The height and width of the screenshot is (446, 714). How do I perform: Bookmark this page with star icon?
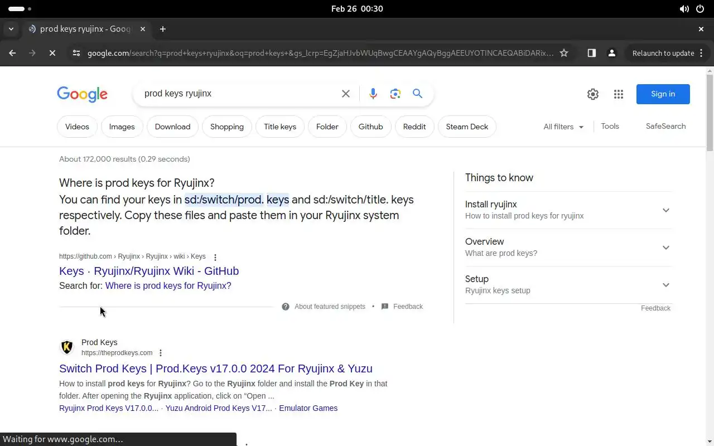pyautogui.click(x=564, y=53)
